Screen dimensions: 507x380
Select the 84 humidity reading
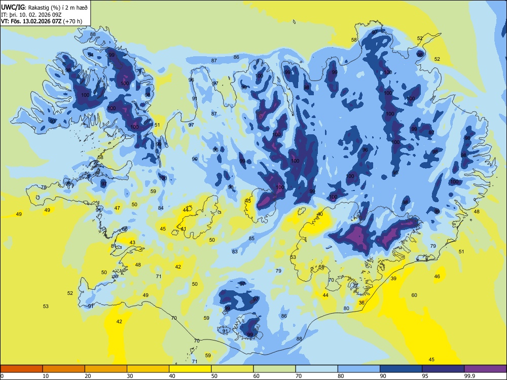click(161, 208)
